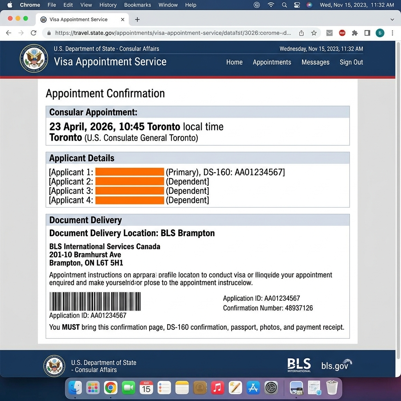The height and width of the screenshot is (401, 401).
Task: Open the Help menu
Action: tap(191, 5)
